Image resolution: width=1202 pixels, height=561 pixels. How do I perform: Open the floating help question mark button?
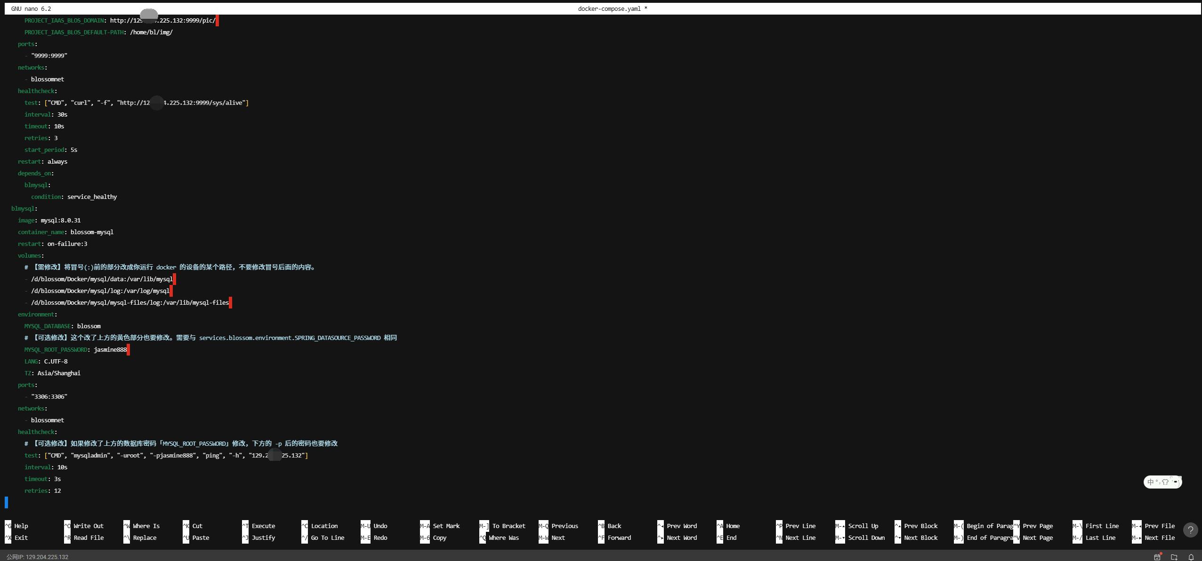pos(1190,530)
